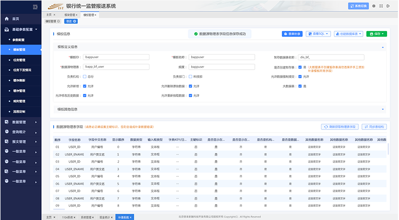Click the 报文管理 sidebar menu icon
The height and width of the screenshot is (220, 399).
coord(7,141)
